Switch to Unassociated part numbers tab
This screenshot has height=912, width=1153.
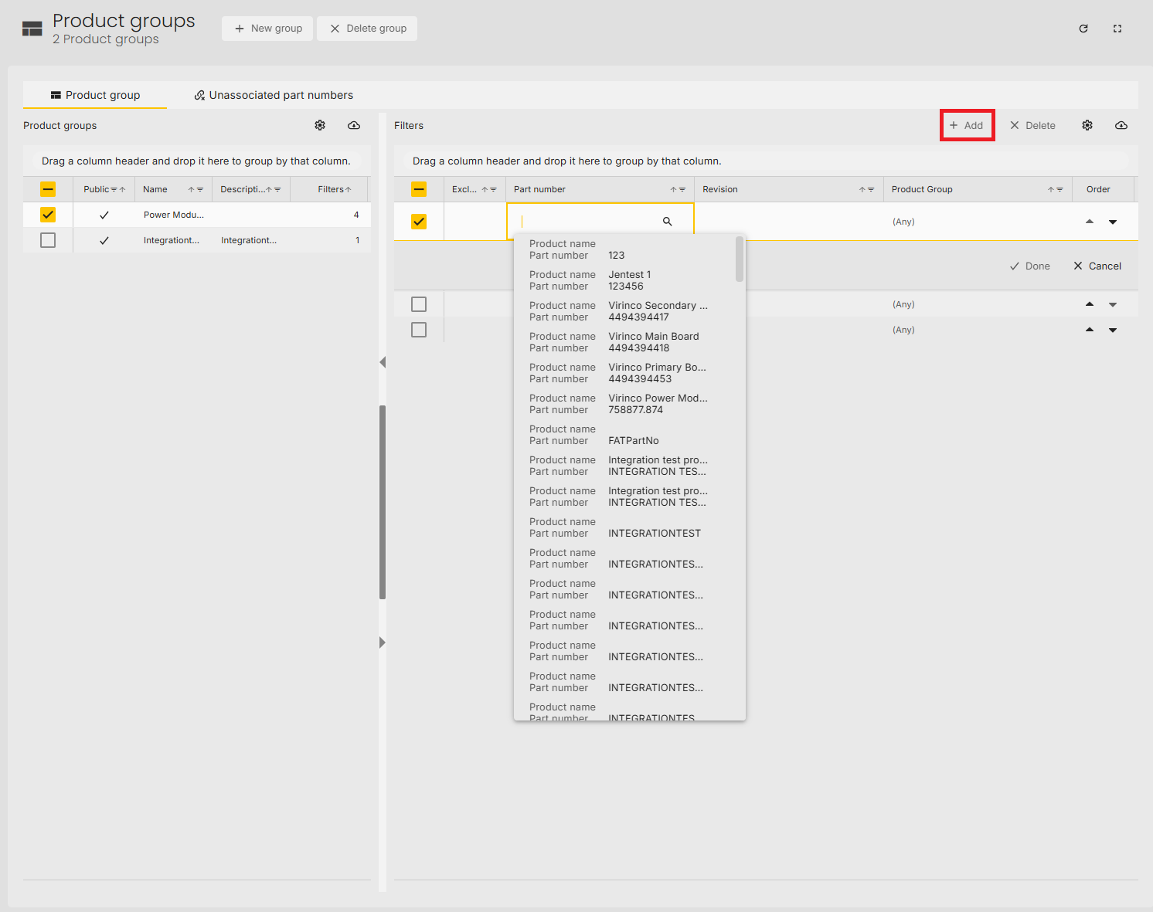pyautogui.click(x=274, y=95)
